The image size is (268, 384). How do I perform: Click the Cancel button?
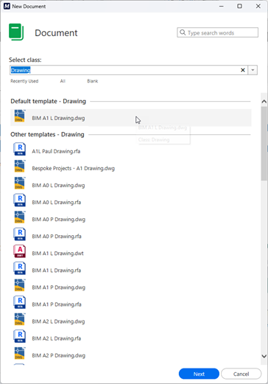pyautogui.click(x=241, y=374)
